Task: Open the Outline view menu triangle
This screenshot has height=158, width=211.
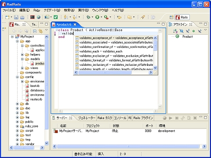Action: 205,30
